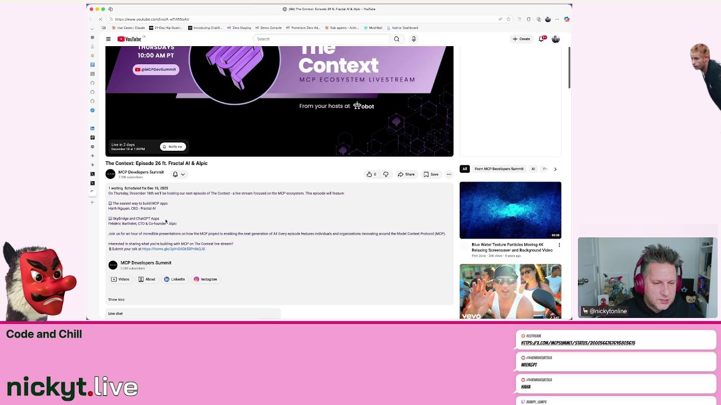Click the YouTube search magnifier button
The image size is (721, 405).
point(397,39)
